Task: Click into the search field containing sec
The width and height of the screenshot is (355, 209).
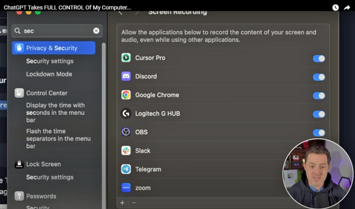Action: [57, 31]
